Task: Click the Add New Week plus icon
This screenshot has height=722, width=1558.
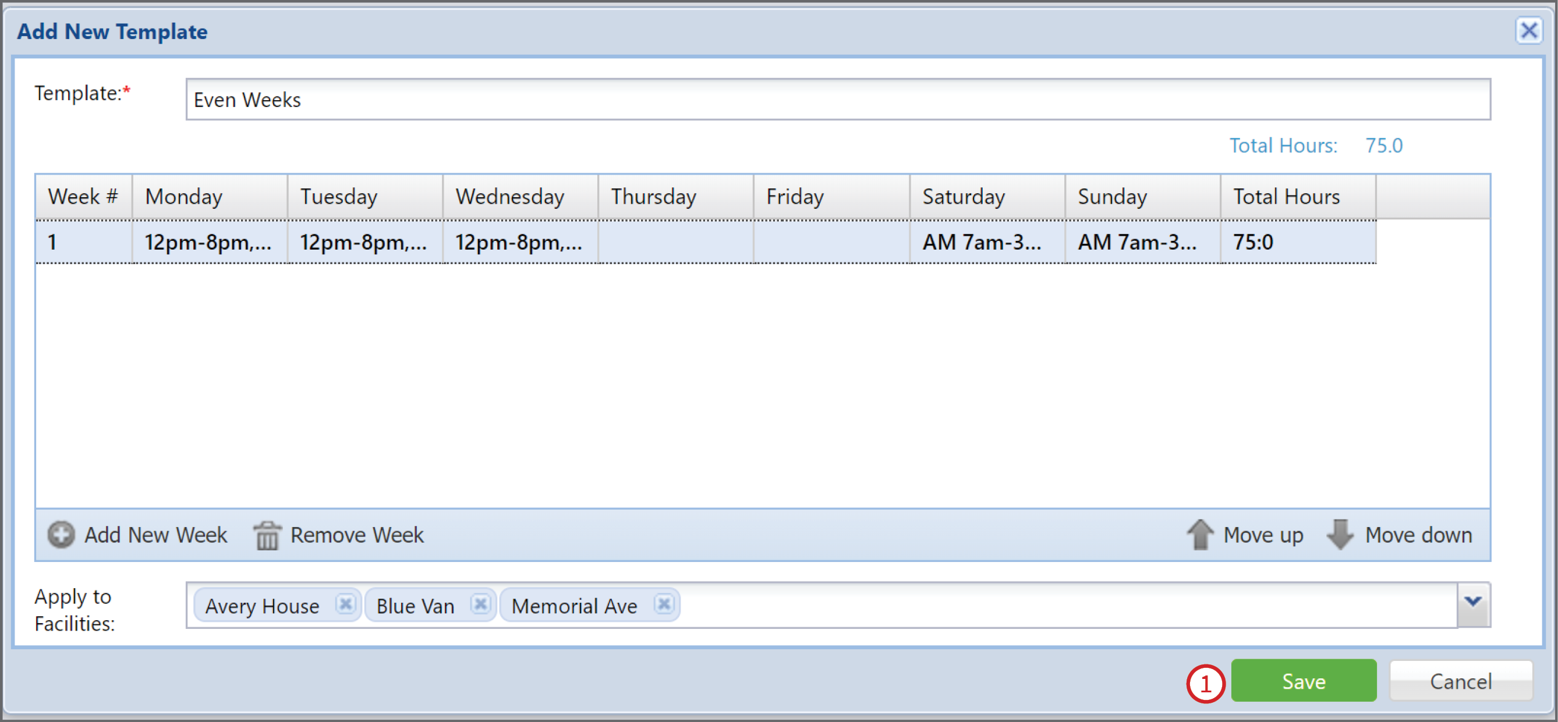Action: point(61,535)
